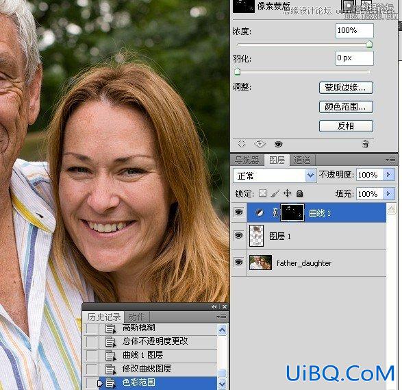Image resolution: width=402 pixels, height=390 pixels.
Task: Click the 浓度 density input field
Action: coord(354,31)
